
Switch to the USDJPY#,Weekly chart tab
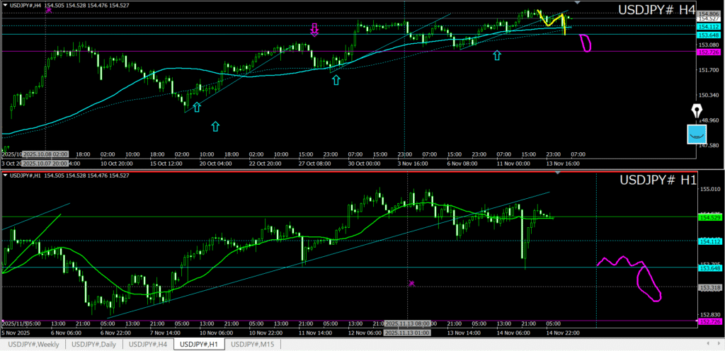point(33,345)
